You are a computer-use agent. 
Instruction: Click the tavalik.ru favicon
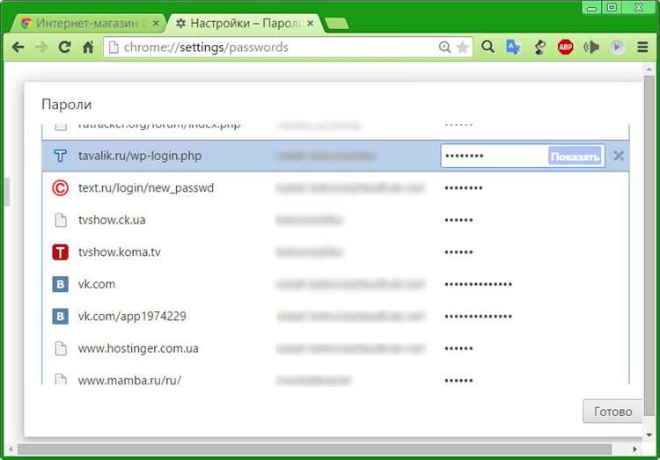[x=60, y=156]
